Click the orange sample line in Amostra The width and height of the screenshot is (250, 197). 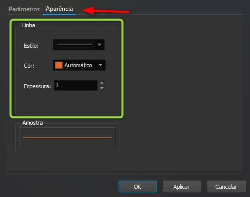click(67, 137)
